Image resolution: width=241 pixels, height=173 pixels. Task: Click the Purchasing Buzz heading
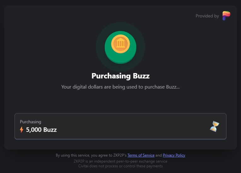[x=120, y=76]
